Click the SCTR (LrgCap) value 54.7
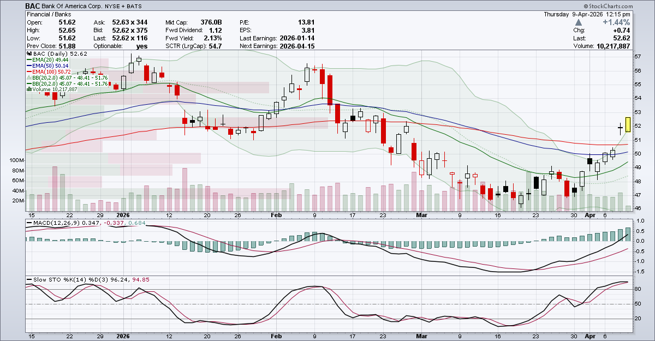The image size is (655, 341). click(216, 46)
